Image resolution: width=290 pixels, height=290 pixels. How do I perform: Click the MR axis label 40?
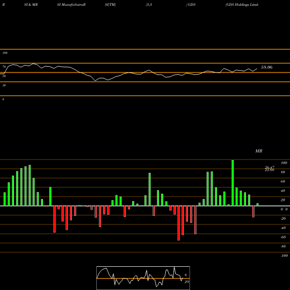click(x=283, y=191)
